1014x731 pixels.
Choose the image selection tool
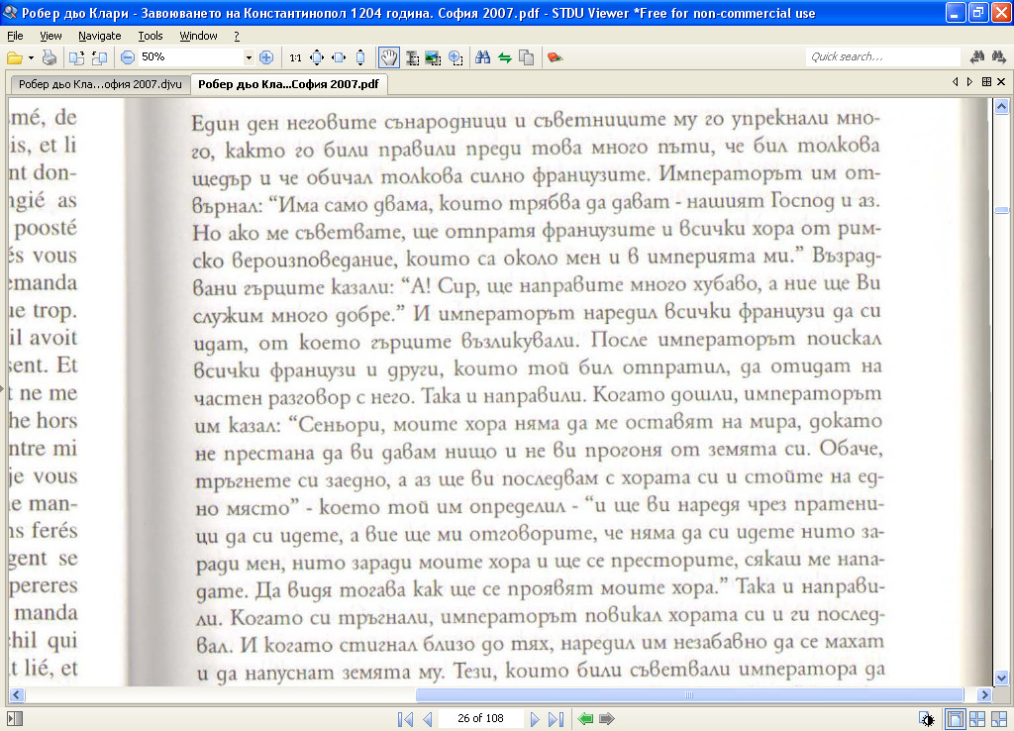click(x=433, y=57)
